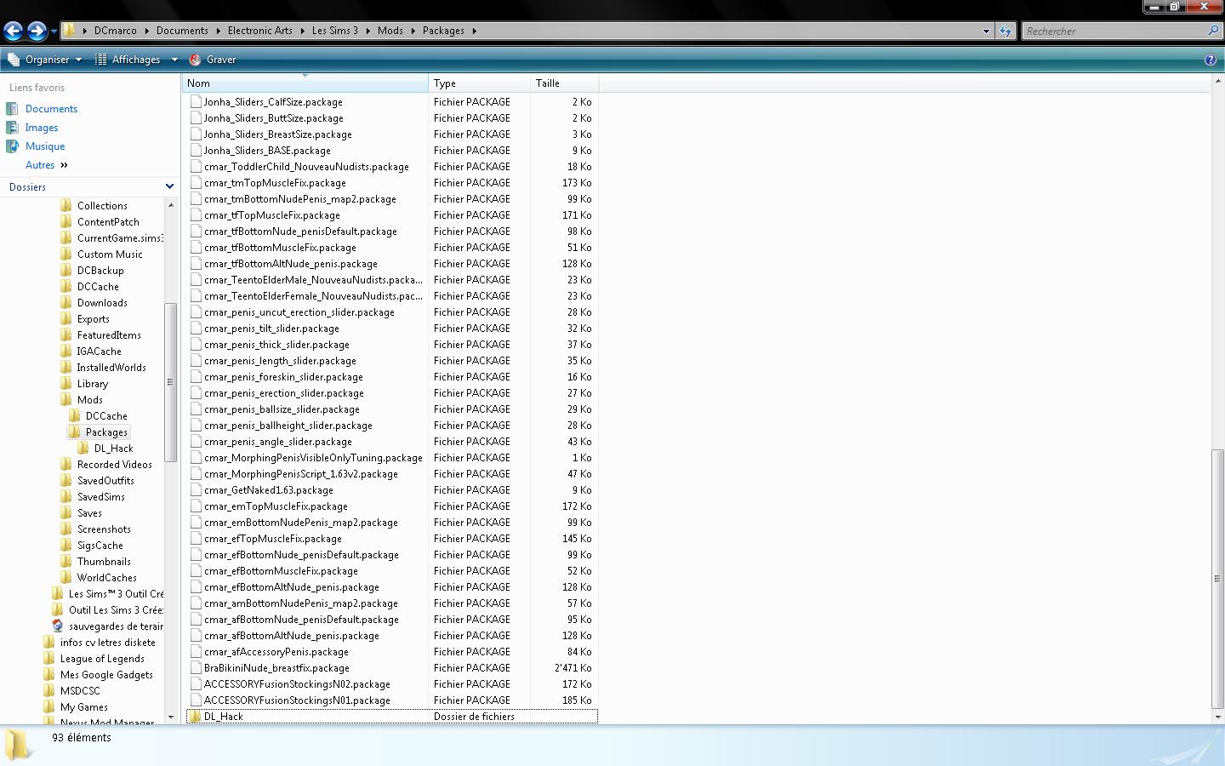Image resolution: width=1225 pixels, height=766 pixels.
Task: Click the Rechercher search field
Action: 1114,31
